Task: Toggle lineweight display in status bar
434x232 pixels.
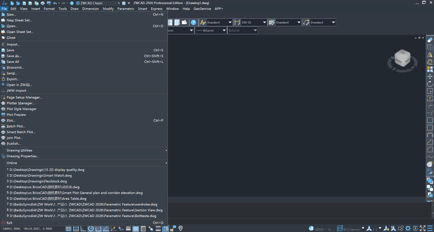Action: pos(128,229)
